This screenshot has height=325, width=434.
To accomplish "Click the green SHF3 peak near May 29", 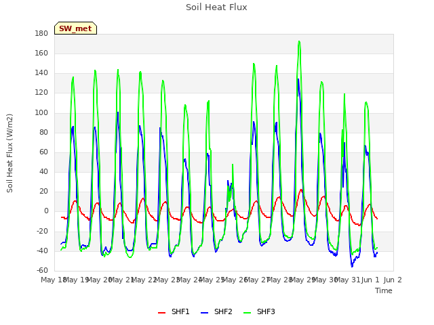I will click(x=299, y=42).
